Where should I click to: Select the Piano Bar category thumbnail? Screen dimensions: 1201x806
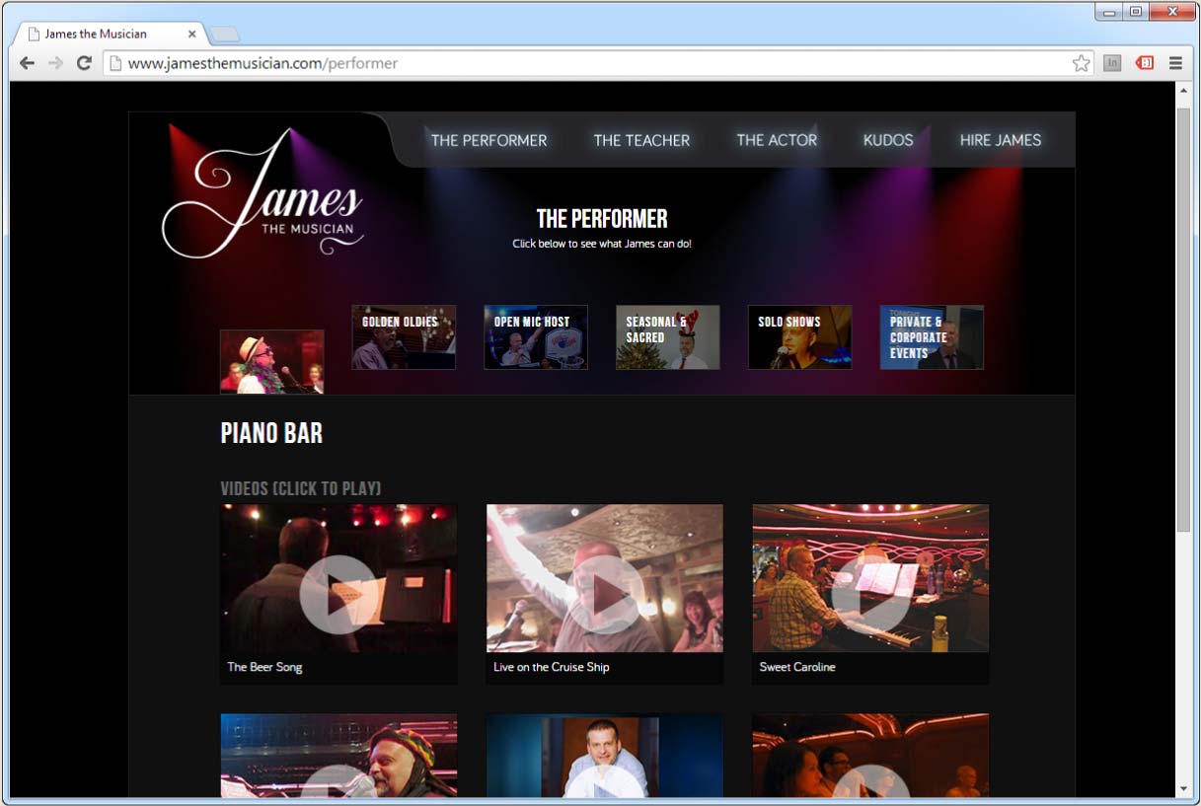coord(271,362)
